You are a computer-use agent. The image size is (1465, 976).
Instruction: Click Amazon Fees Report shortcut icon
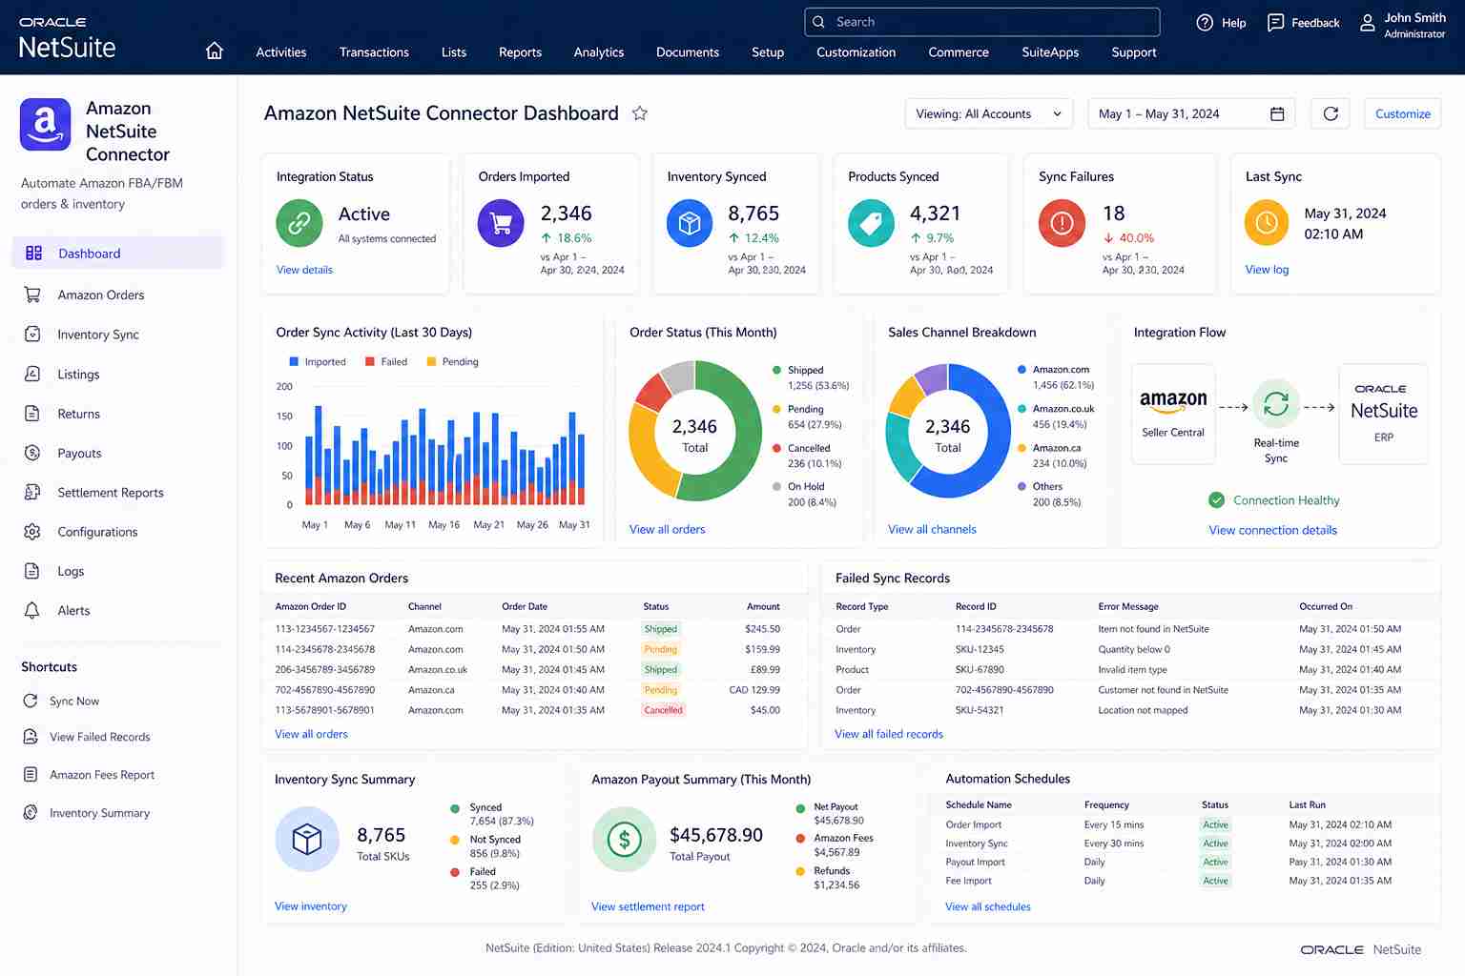31,775
